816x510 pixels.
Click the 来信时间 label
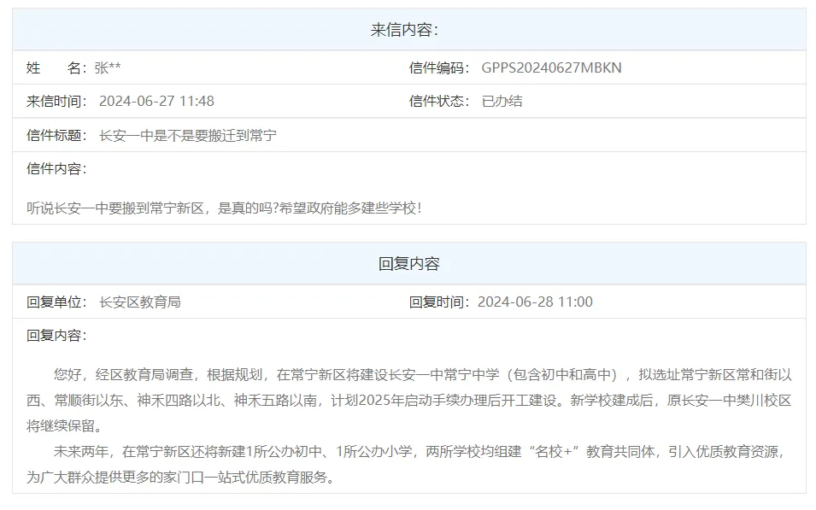(x=56, y=101)
